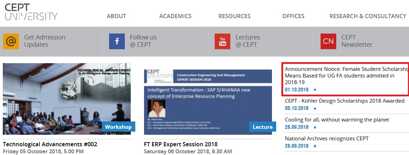Click the CEPT University logo
409x155 pixels.
coord(31,12)
